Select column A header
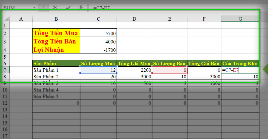This screenshot has width=268, height=139. [21, 19]
